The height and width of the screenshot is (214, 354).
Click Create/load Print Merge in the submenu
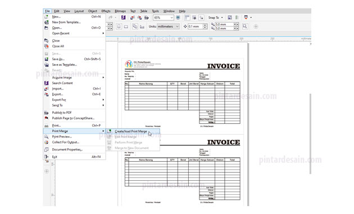click(x=133, y=131)
